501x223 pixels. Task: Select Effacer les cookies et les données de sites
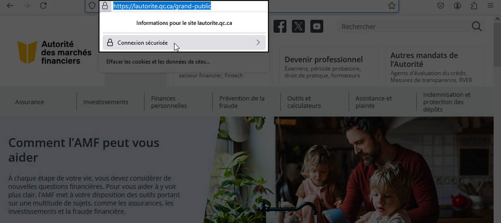click(x=158, y=61)
